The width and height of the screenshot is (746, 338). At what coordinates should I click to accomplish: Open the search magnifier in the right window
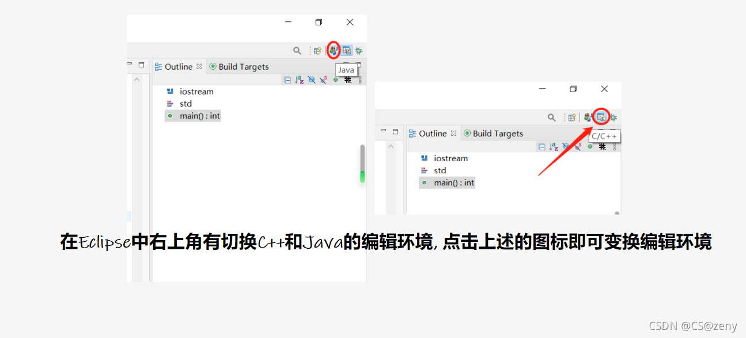click(551, 117)
